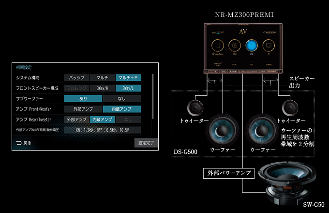Screen dimensions: 329x213
Task: Enable subwoofer with あり option
Action: pos(83,99)
